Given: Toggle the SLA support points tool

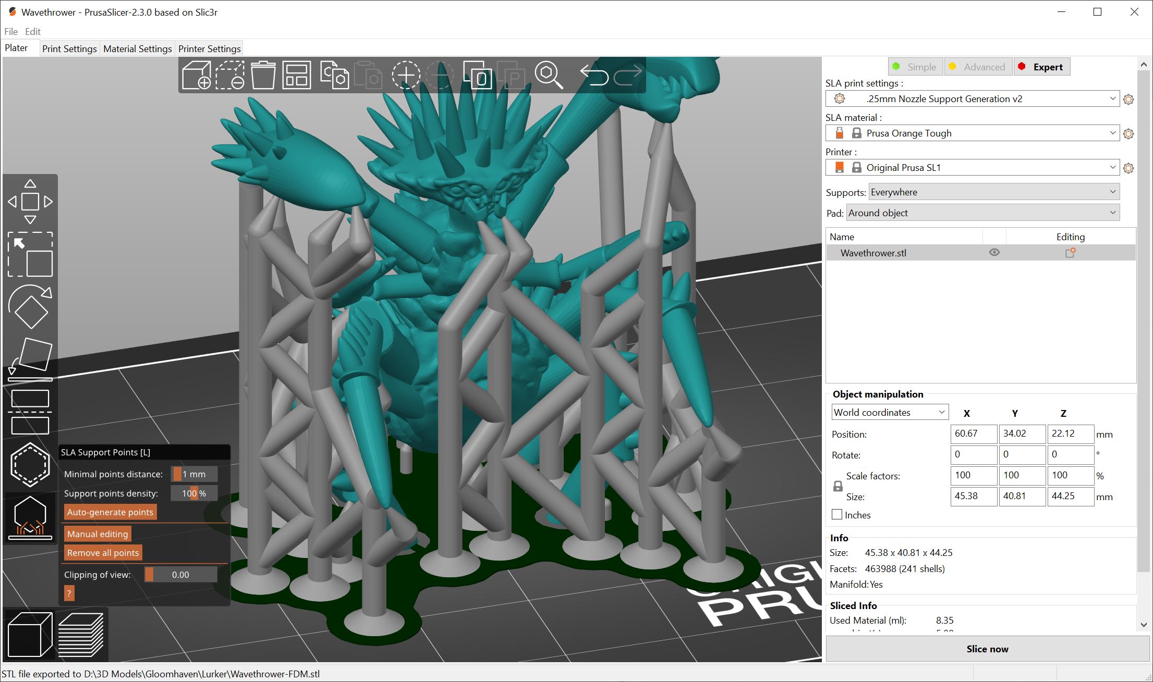Looking at the screenshot, I should click(30, 517).
